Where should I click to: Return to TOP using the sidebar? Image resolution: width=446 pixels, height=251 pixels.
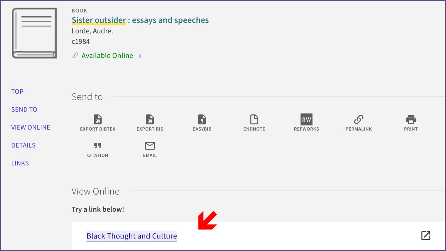tap(17, 91)
